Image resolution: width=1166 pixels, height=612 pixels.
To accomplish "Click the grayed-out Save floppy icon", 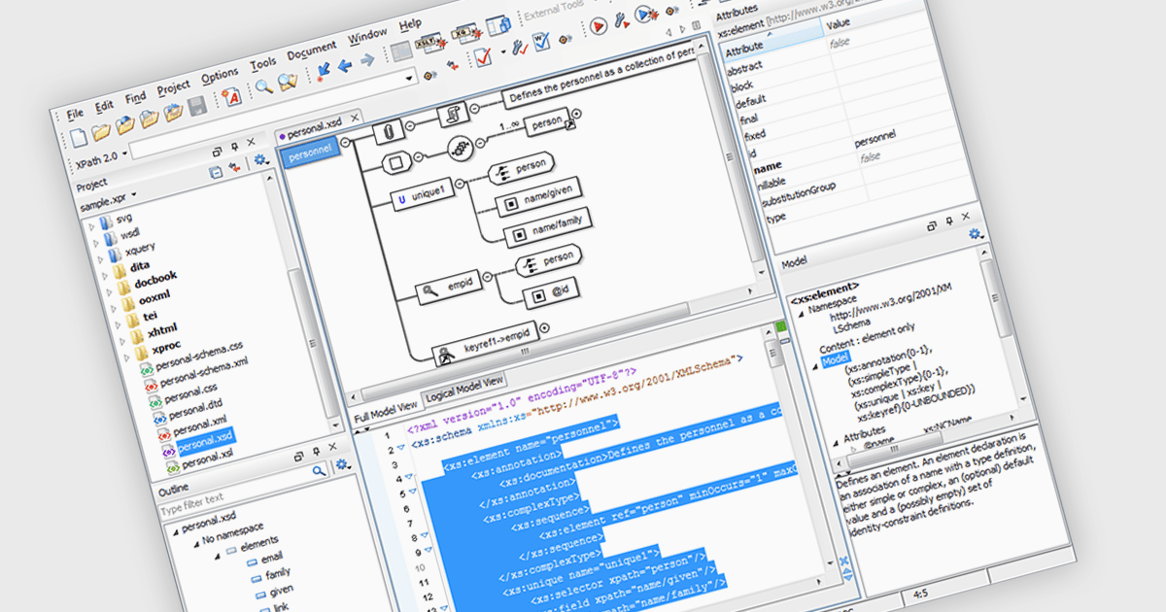I will 197,107.
